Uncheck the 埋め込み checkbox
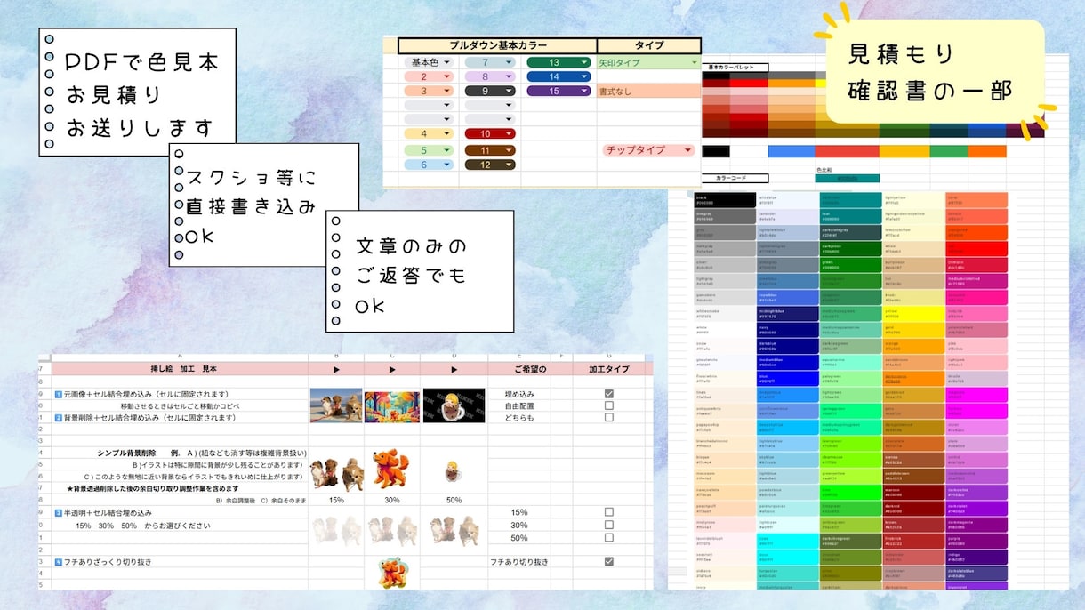This screenshot has width=1085, height=610. (x=609, y=393)
